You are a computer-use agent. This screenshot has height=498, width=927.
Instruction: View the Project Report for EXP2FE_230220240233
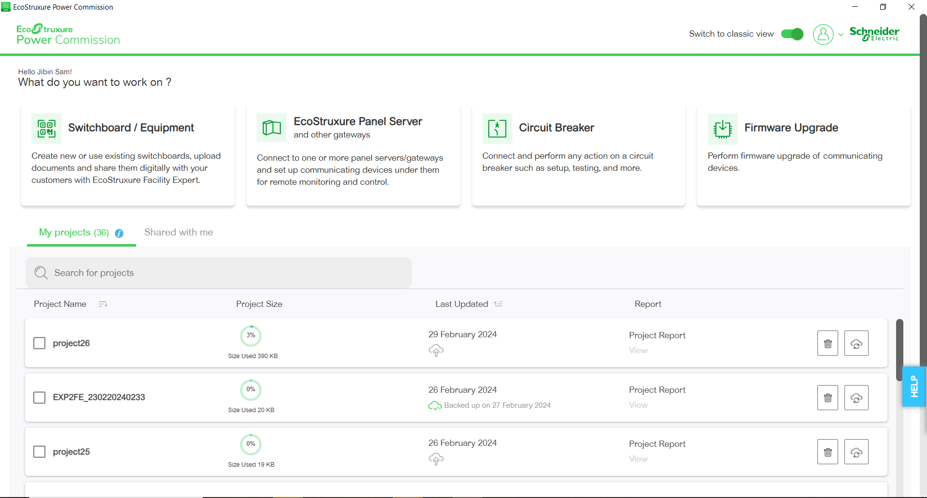tap(638, 405)
